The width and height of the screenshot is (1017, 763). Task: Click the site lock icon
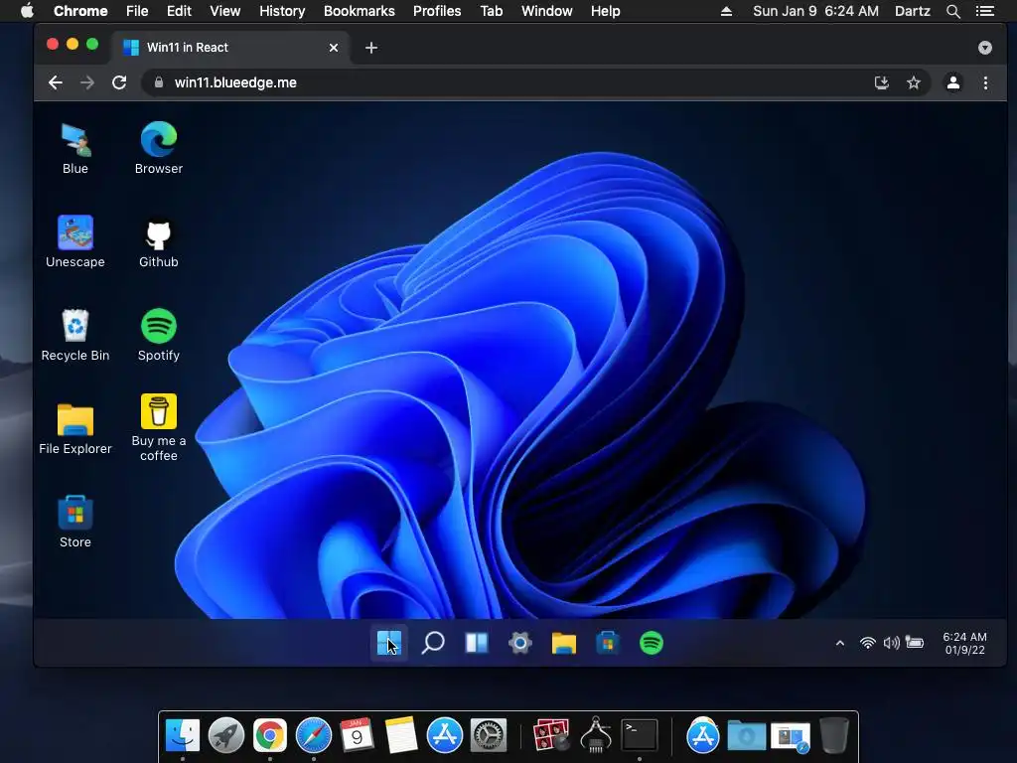pos(158,82)
